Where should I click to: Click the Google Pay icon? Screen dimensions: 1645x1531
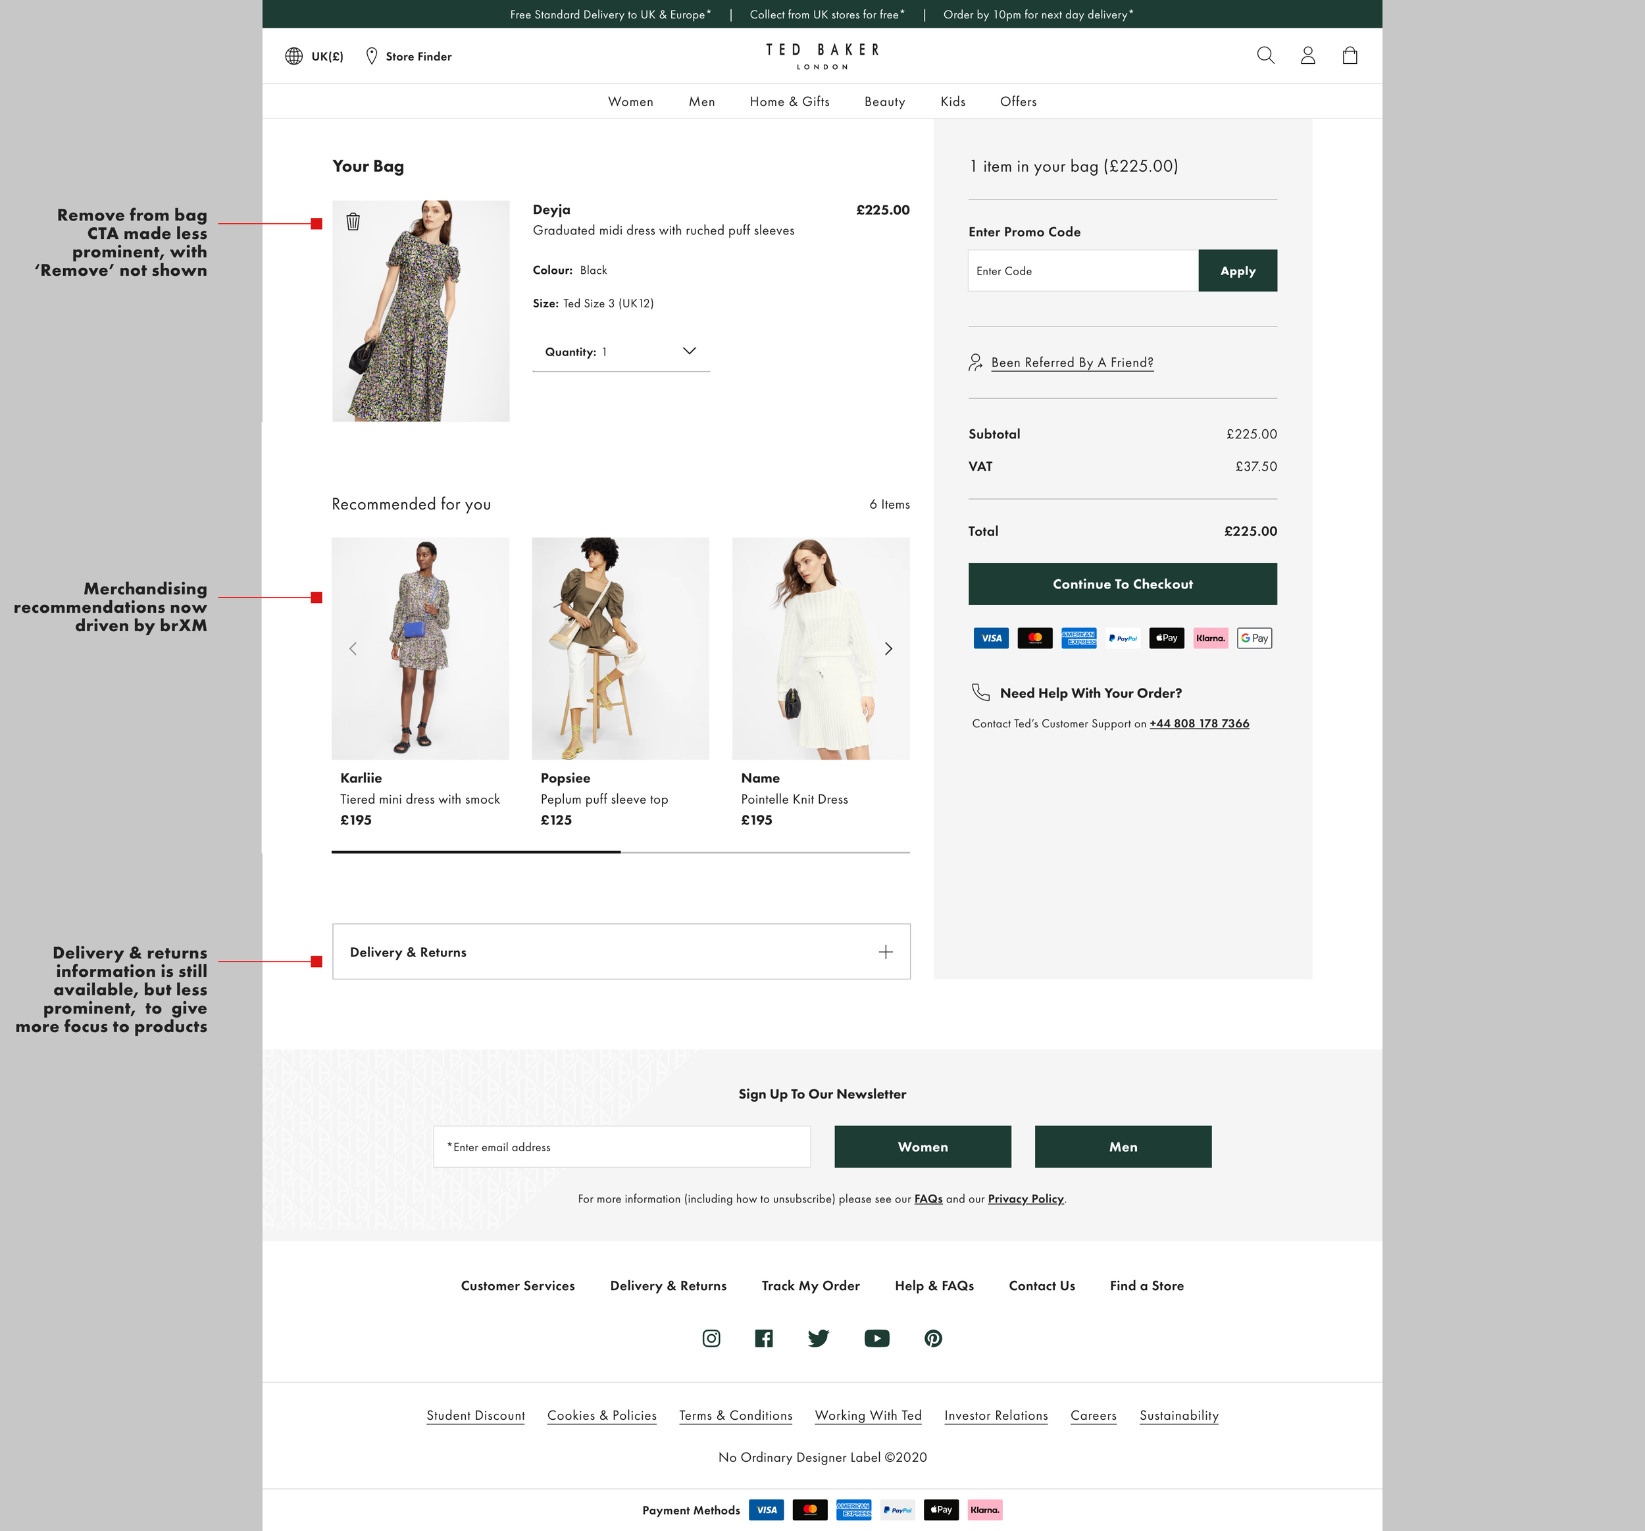click(1254, 638)
